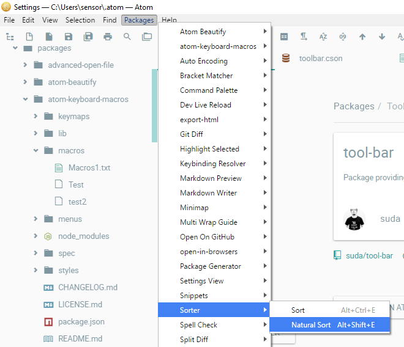Screen dimensions: 404x347
Task: Click the up arrow toolbar icon
Action: [362, 37]
